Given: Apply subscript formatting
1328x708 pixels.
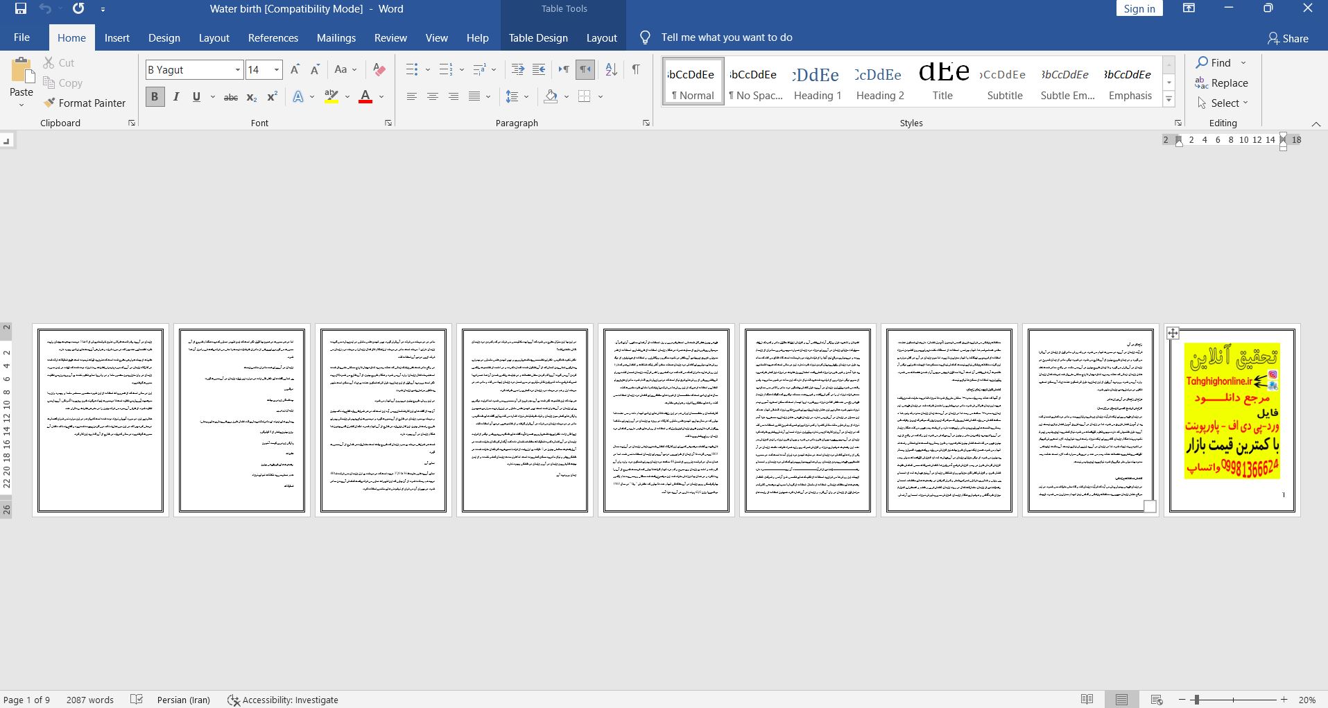Looking at the screenshot, I should pos(252,97).
